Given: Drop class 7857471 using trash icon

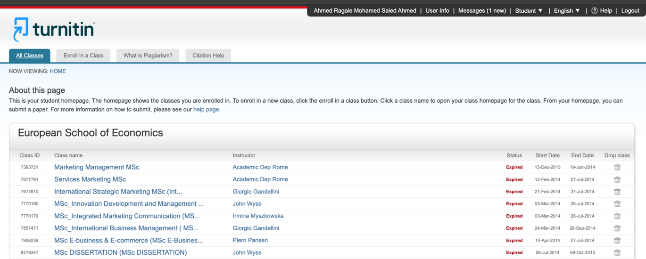Looking at the screenshot, I should pyautogui.click(x=617, y=228).
